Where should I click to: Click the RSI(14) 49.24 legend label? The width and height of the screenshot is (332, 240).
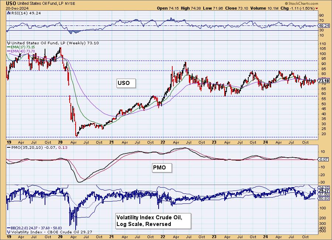[26, 13]
